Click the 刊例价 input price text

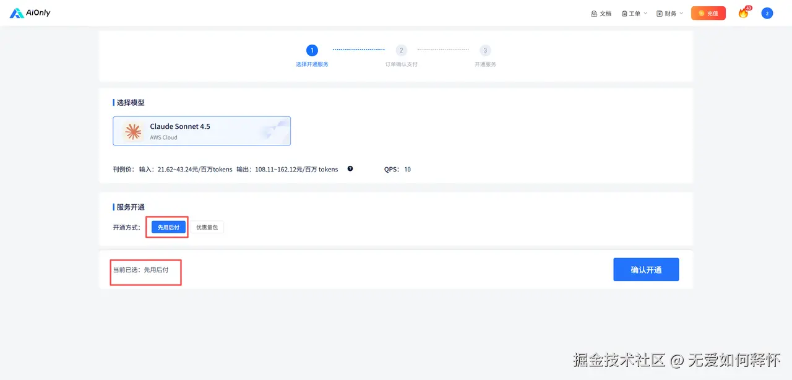172,169
